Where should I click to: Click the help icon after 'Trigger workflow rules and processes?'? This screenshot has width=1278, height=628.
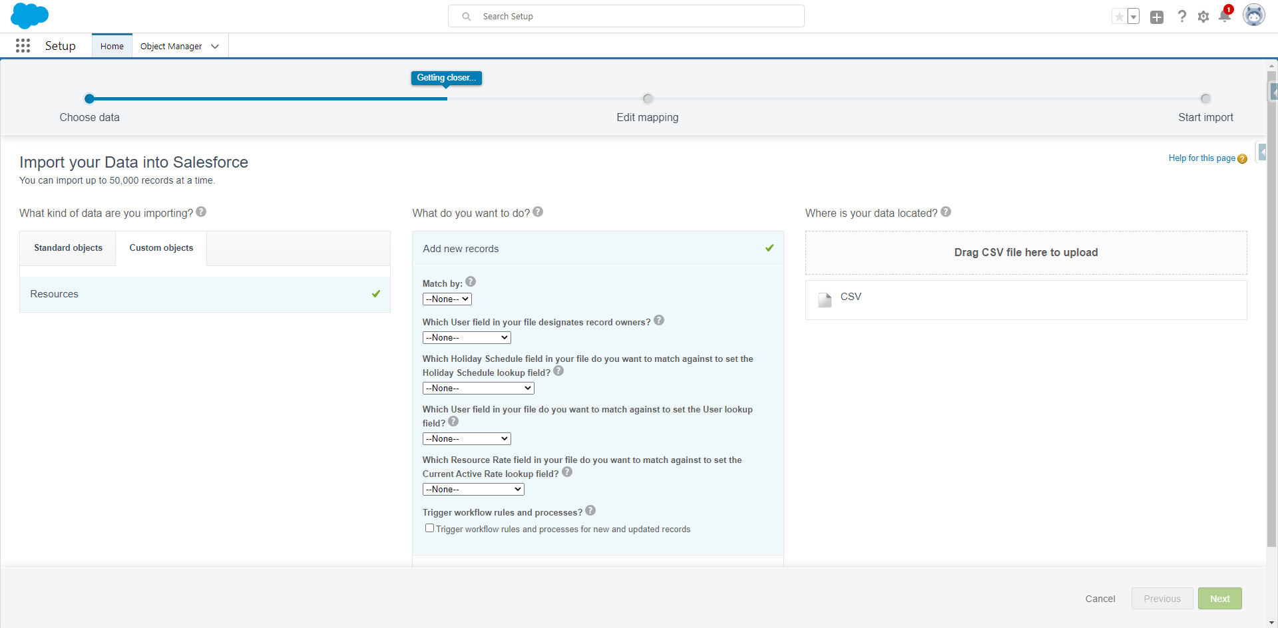[590, 510]
